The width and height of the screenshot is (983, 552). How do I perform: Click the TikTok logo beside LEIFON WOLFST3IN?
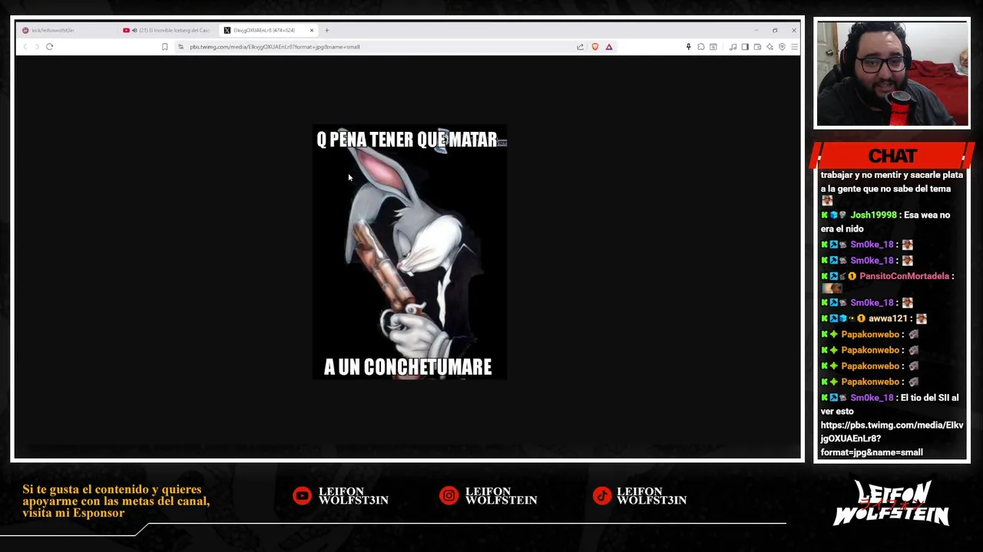(602, 496)
